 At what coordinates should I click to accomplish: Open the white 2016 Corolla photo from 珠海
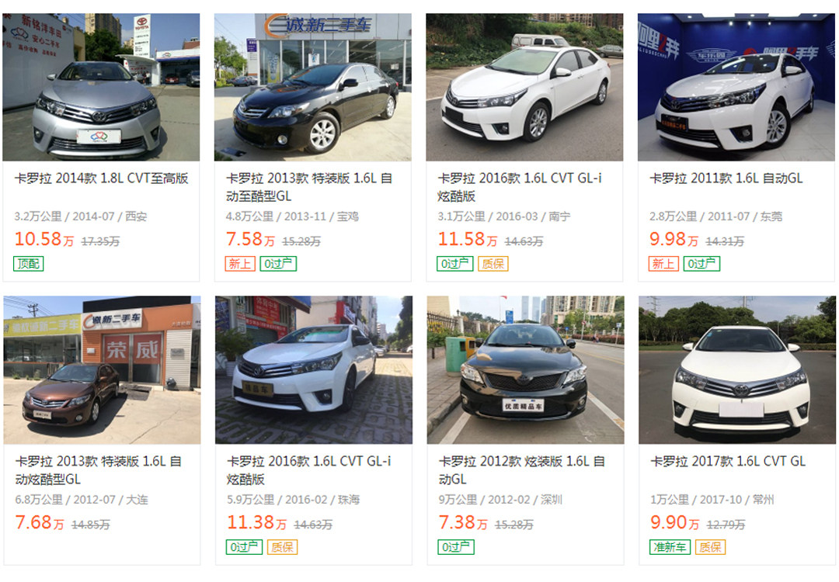pyautogui.click(x=314, y=370)
